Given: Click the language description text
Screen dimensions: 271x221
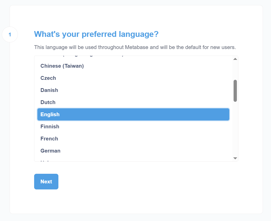Looking at the screenshot, I should 135,47.
